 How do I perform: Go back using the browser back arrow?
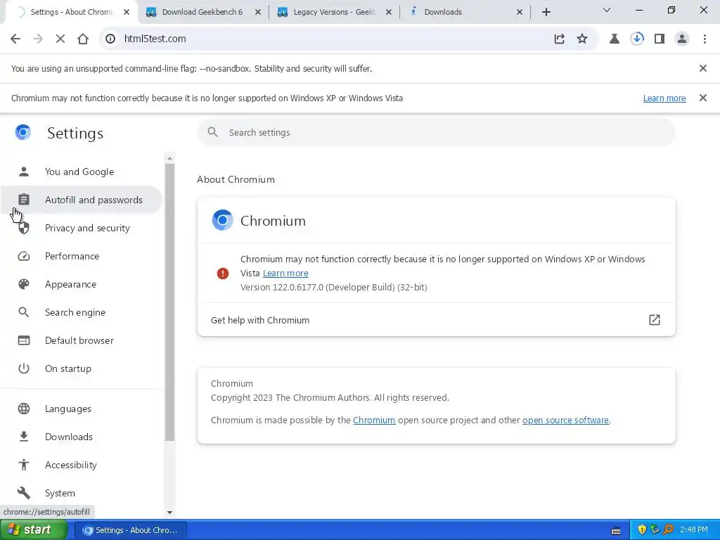pyautogui.click(x=15, y=39)
